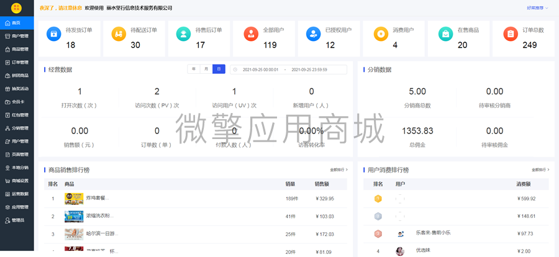The image size is (559, 257).
Task: Click the silver rank 2 medal
Action: 378,216
